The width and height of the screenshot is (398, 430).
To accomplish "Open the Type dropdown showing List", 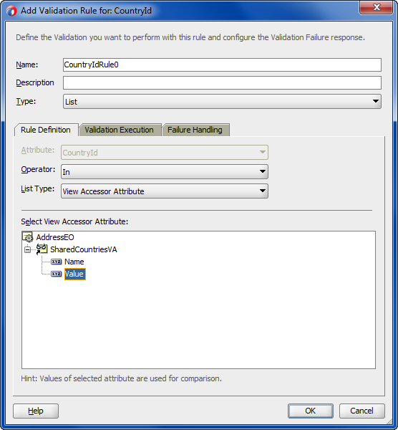I will pos(222,102).
